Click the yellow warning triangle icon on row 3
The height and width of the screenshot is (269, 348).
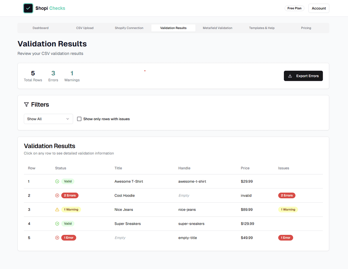click(x=57, y=209)
